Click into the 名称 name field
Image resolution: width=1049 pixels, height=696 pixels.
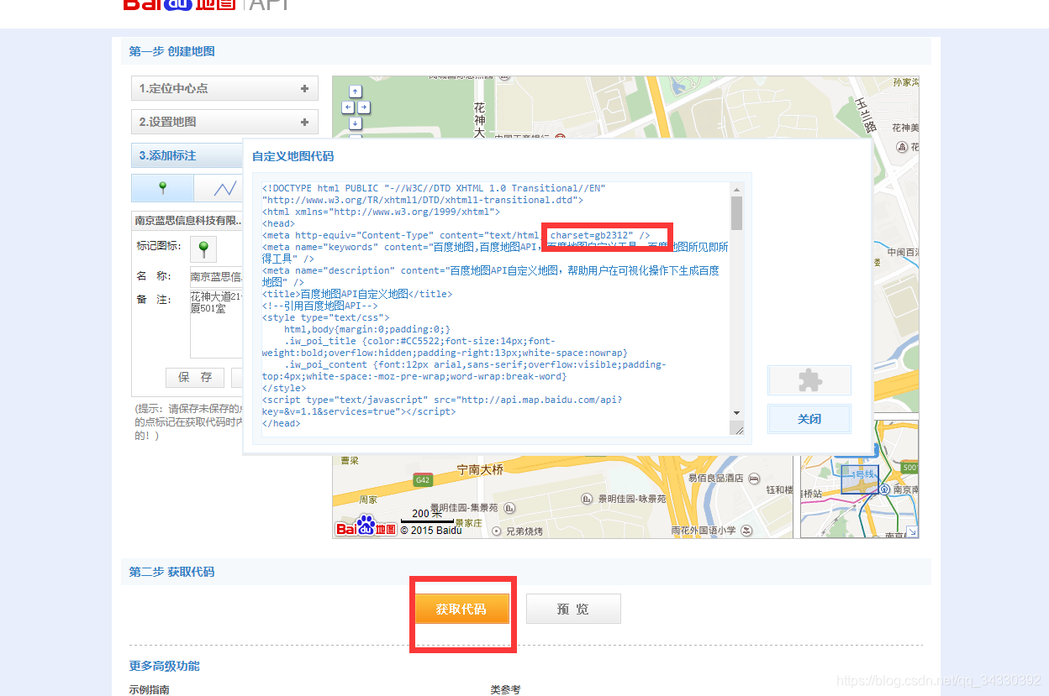(x=216, y=276)
